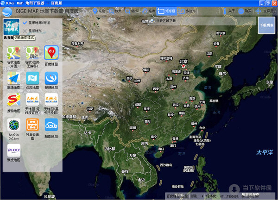This screenshot has width=278, height=200.
Task: Choose 天地图(墨卡托投影) map source
Action: tap(51, 104)
